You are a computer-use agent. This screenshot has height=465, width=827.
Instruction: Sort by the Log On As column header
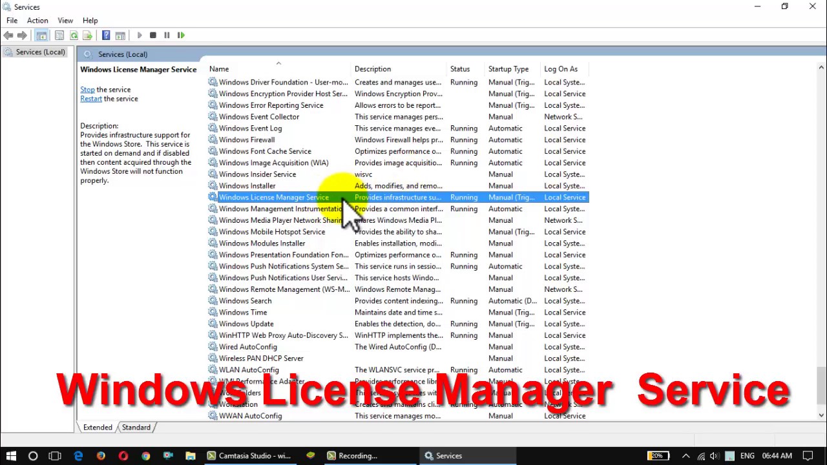pyautogui.click(x=565, y=69)
